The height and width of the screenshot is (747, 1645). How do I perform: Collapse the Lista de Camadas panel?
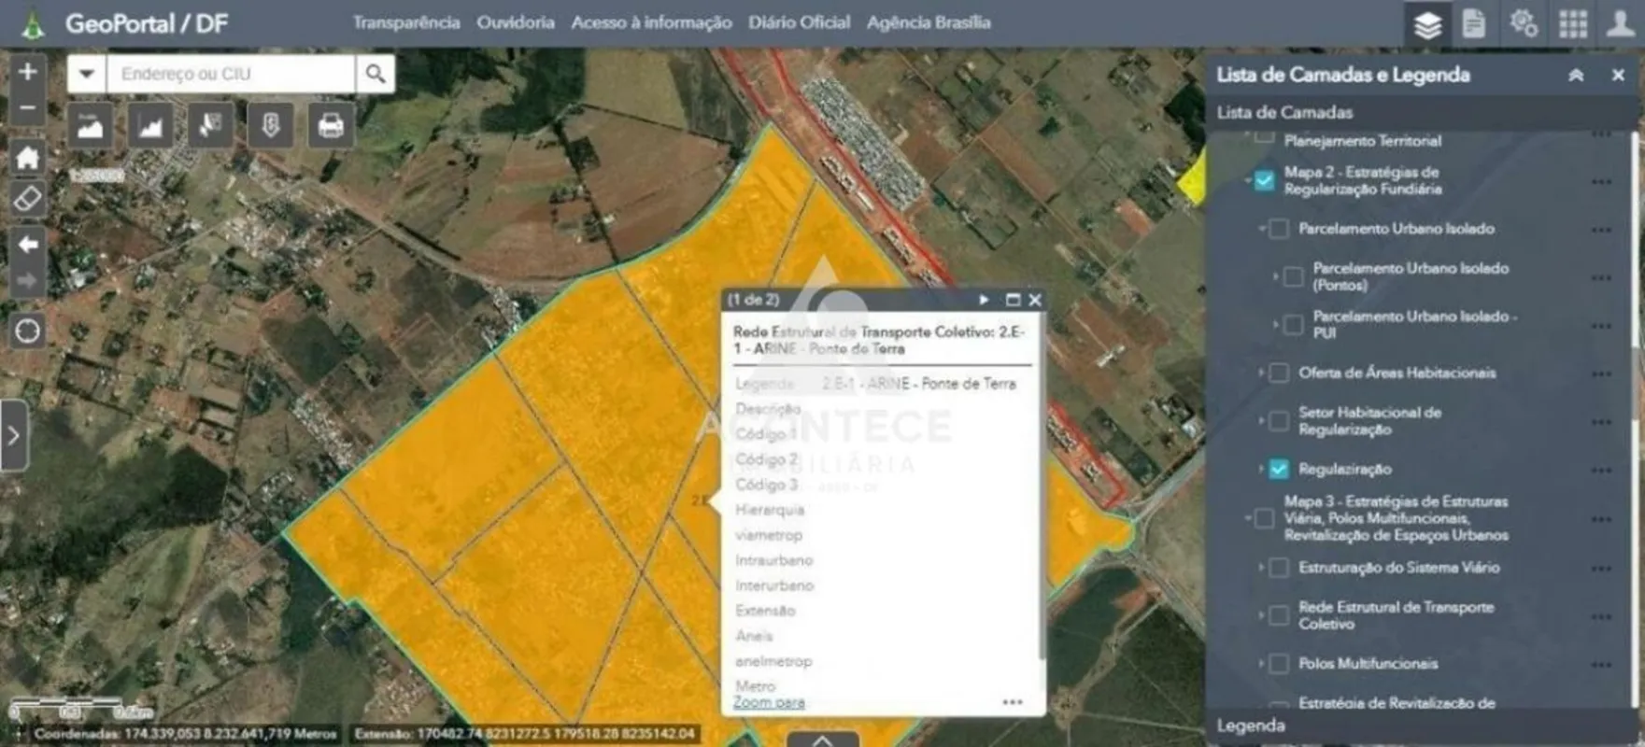tap(1576, 76)
